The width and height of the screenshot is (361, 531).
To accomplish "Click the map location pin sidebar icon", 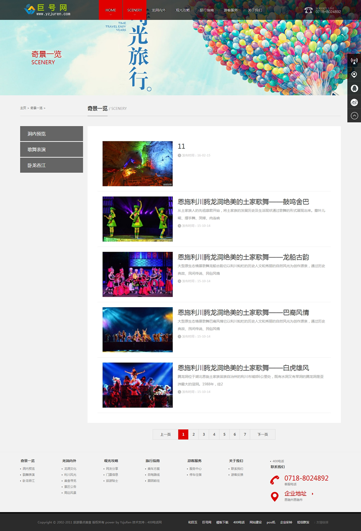I will tap(354, 74).
